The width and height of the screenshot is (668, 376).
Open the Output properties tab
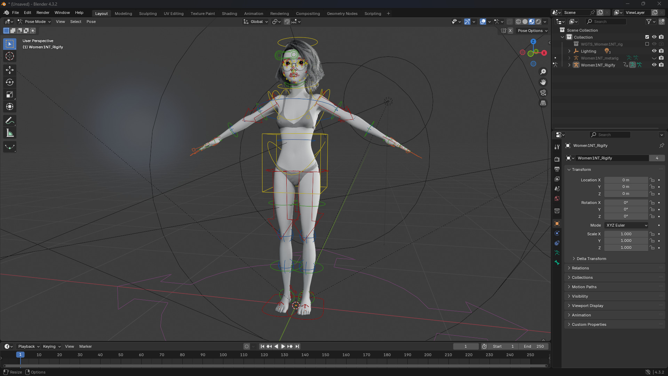tap(557, 169)
